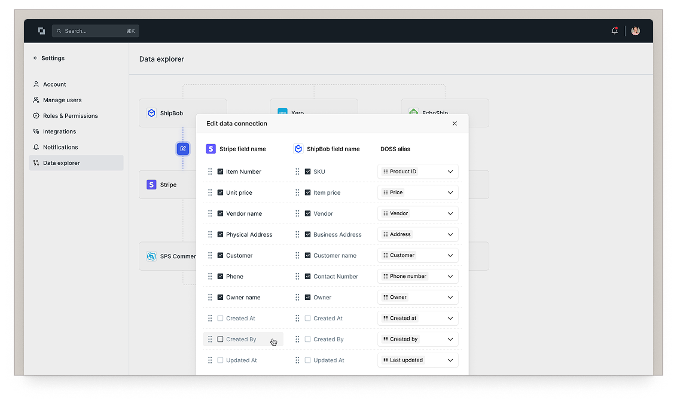Click the app logo in top bar
The width and height of the screenshot is (677, 404).
click(x=41, y=31)
